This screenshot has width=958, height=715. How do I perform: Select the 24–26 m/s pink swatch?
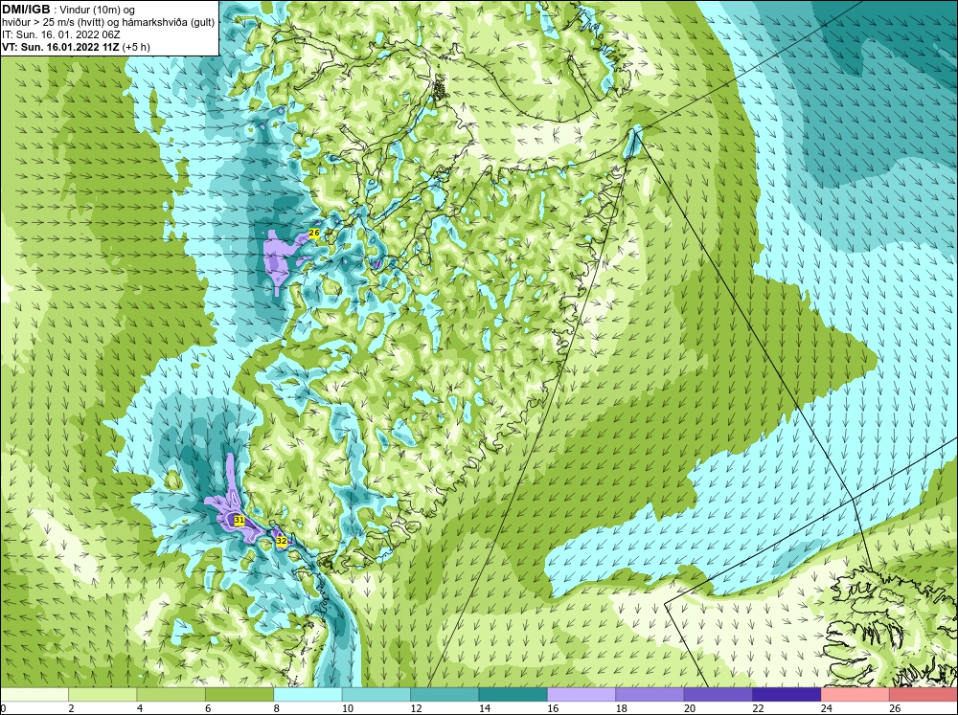pos(855,694)
